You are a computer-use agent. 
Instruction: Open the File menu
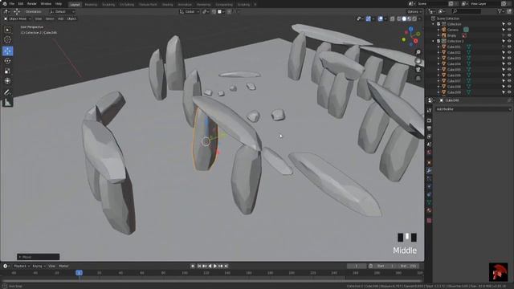click(12, 3)
